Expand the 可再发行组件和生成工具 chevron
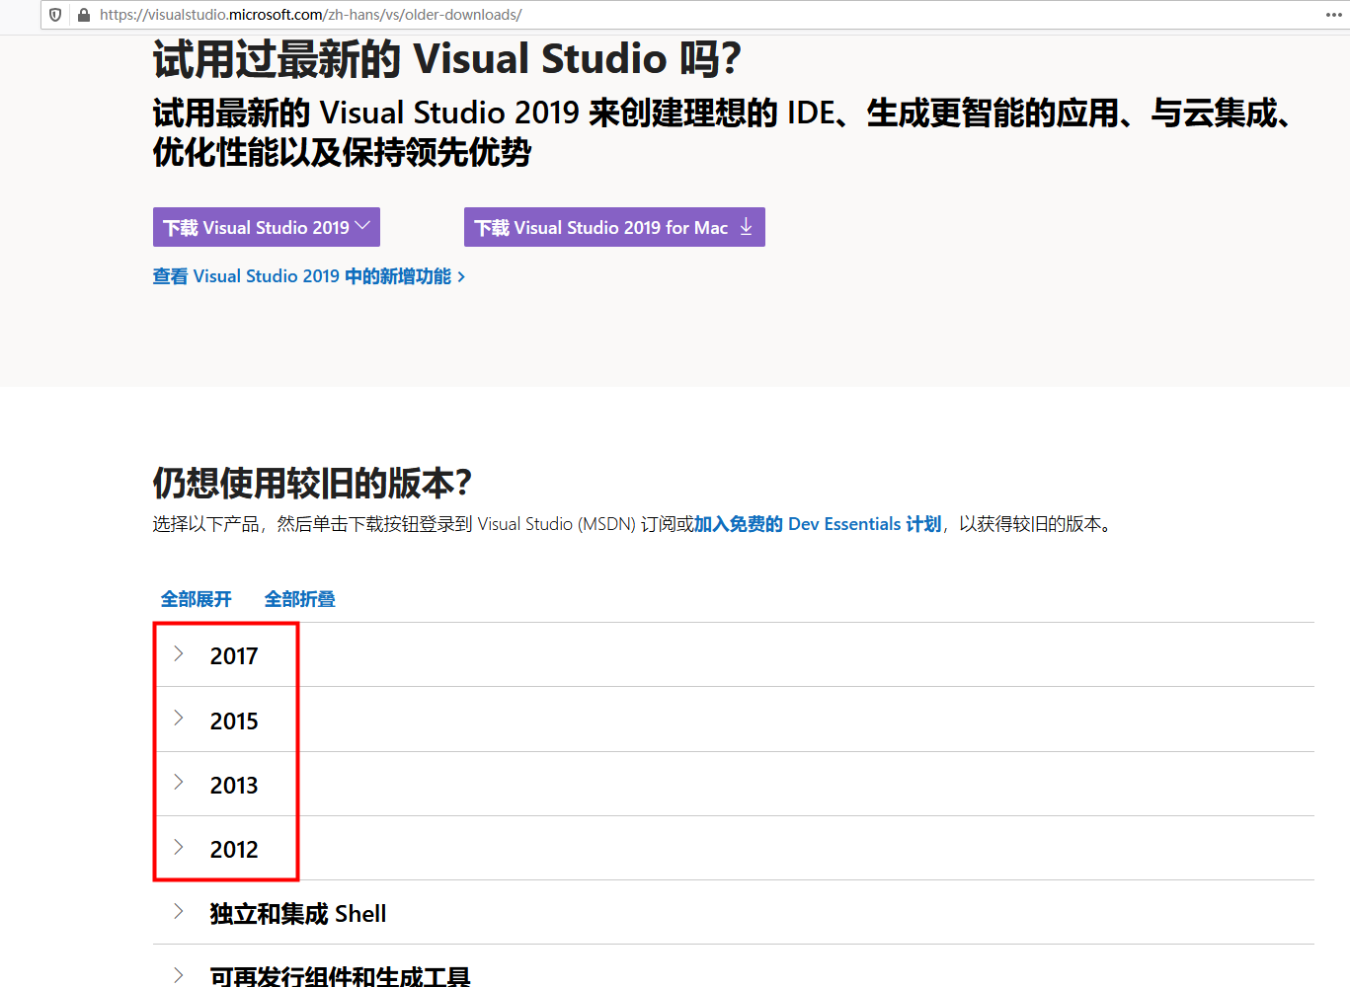 click(x=179, y=975)
